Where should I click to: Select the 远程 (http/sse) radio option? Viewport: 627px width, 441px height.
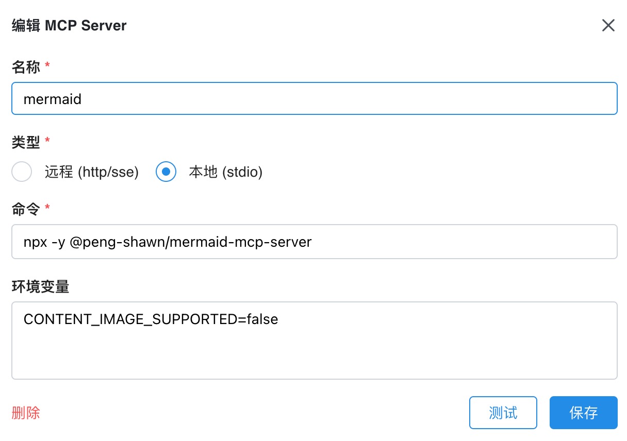[22, 172]
